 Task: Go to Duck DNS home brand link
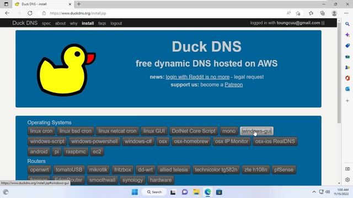(25, 23)
